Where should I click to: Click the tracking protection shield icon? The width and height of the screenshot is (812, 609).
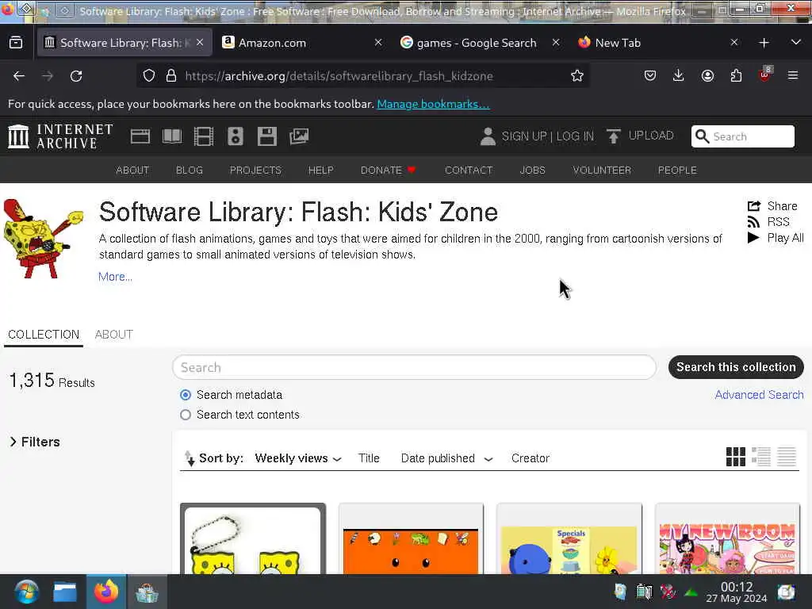pos(149,75)
